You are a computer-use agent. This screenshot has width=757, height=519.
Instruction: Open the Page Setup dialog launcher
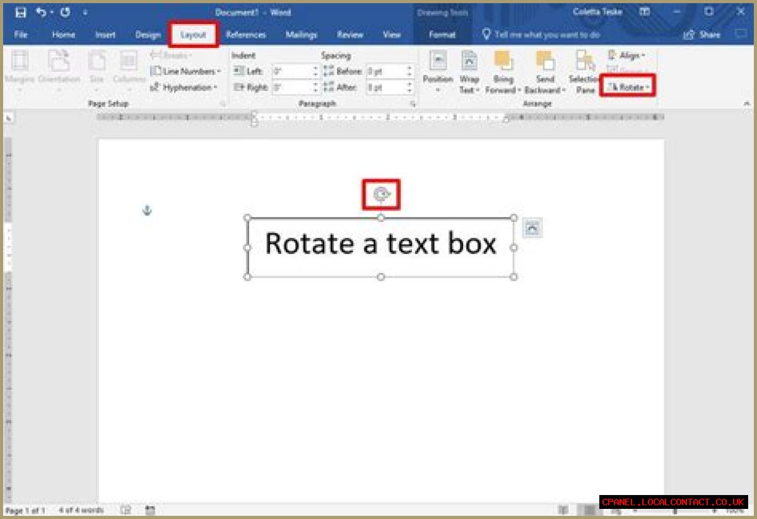click(222, 103)
